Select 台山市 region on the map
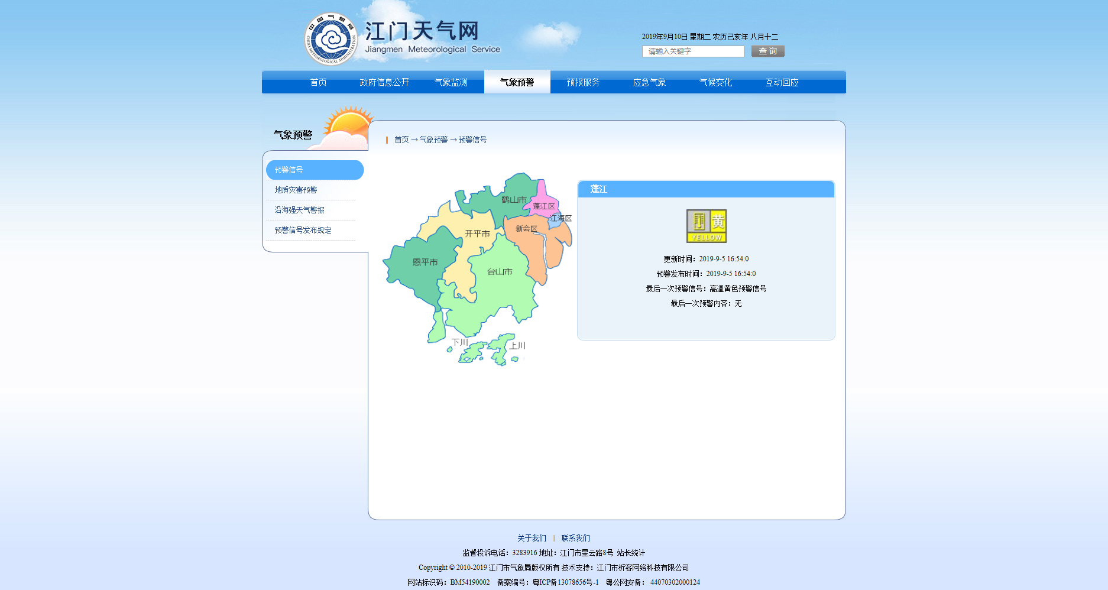 coord(500,278)
